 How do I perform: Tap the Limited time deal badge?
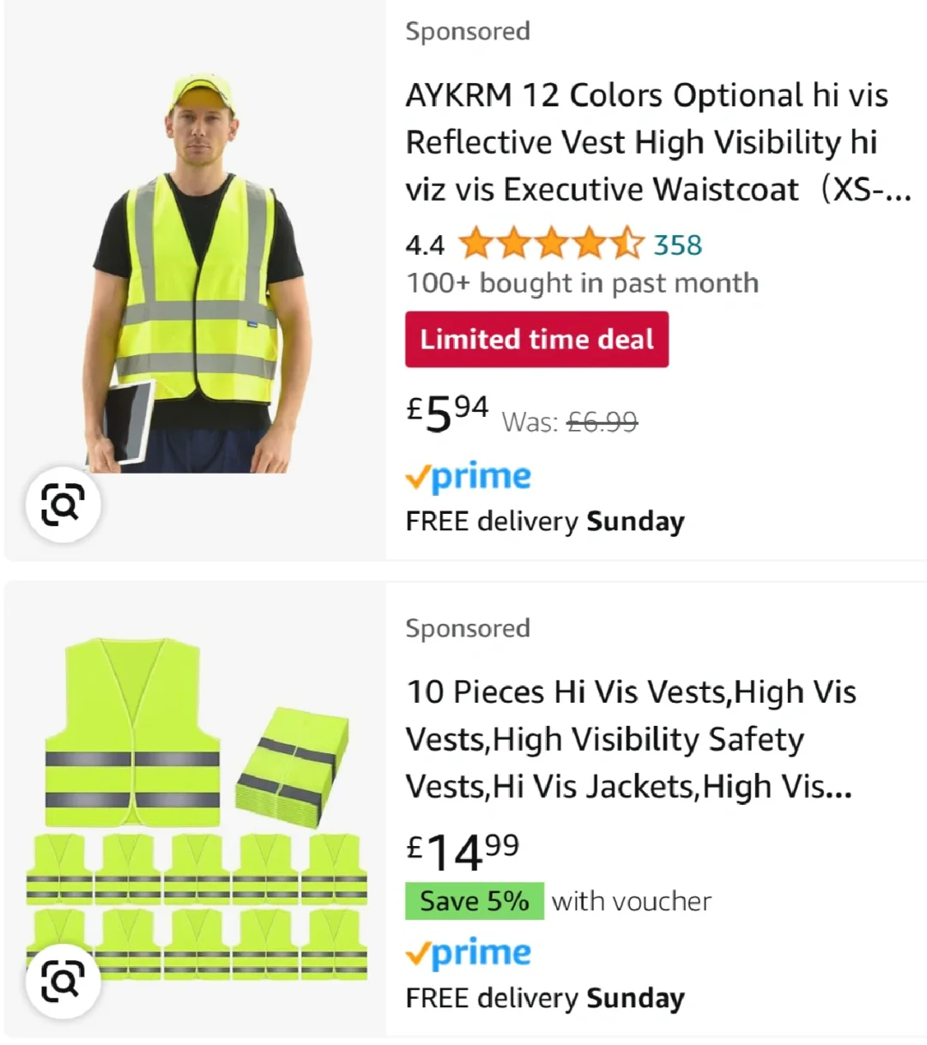click(x=536, y=339)
